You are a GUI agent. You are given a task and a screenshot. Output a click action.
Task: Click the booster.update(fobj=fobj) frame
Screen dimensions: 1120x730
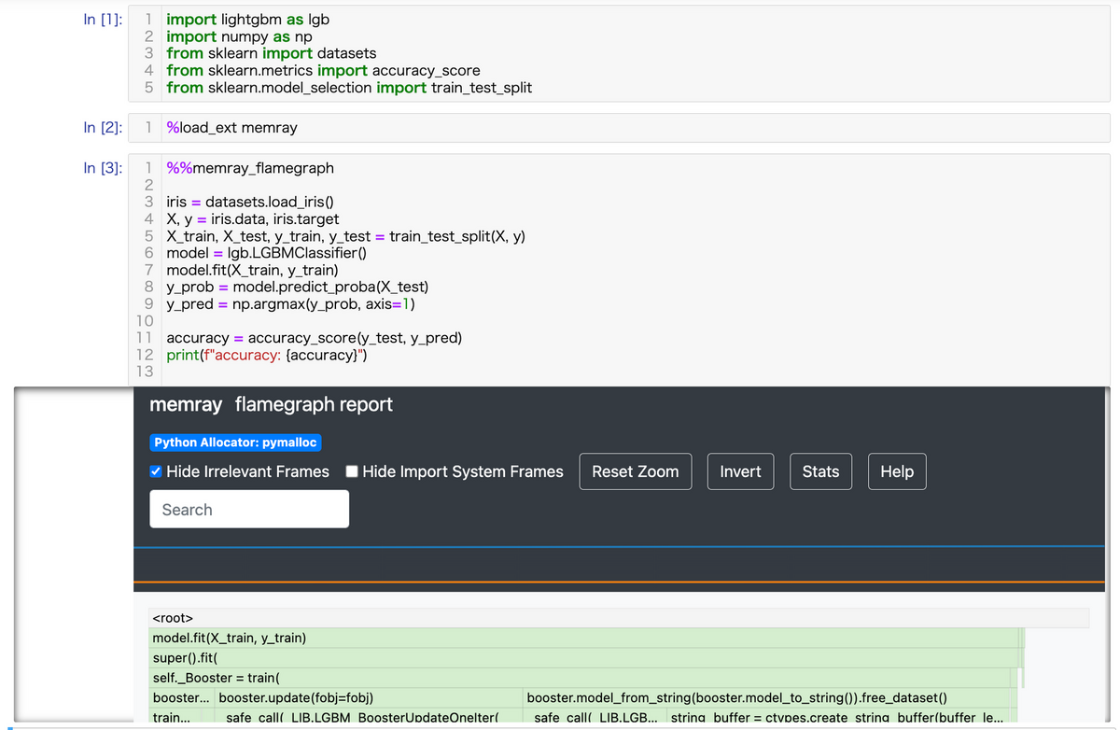[308, 697]
